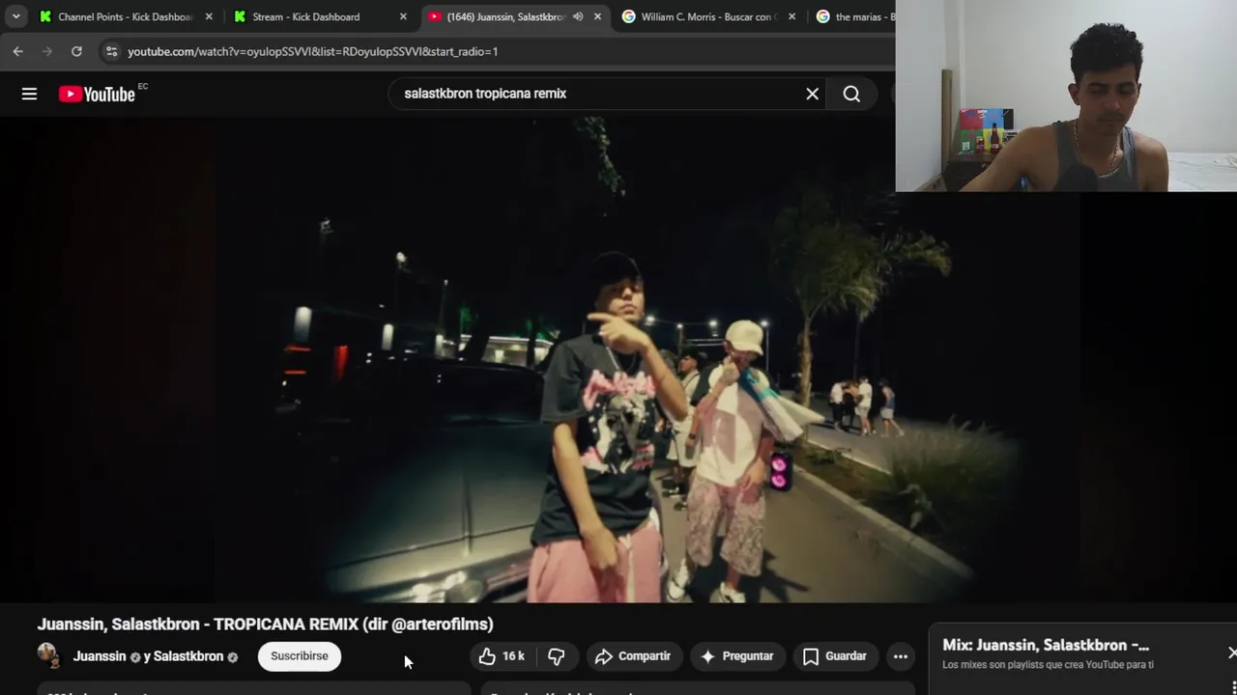Run search with magnifying glass button
1237x695 pixels.
pos(851,94)
